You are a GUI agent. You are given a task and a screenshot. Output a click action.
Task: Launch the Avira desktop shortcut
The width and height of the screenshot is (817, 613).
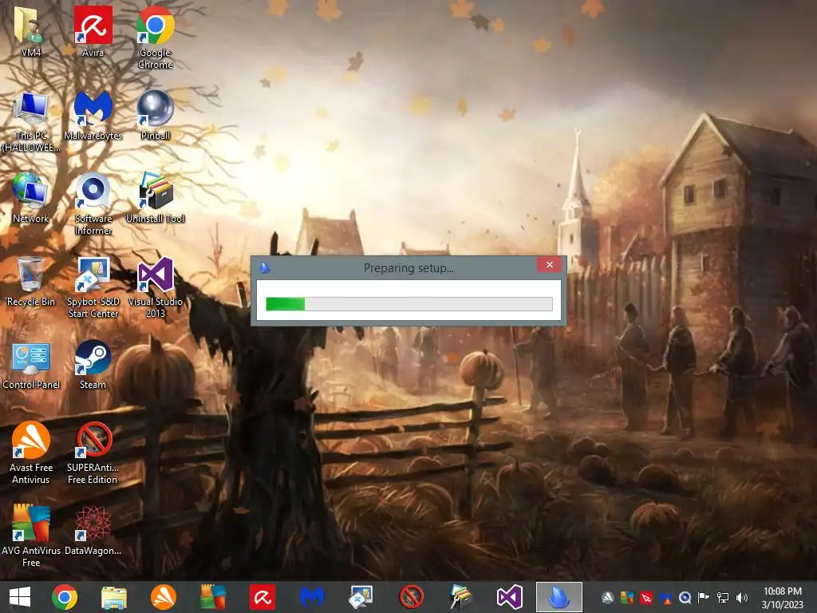tap(93, 31)
